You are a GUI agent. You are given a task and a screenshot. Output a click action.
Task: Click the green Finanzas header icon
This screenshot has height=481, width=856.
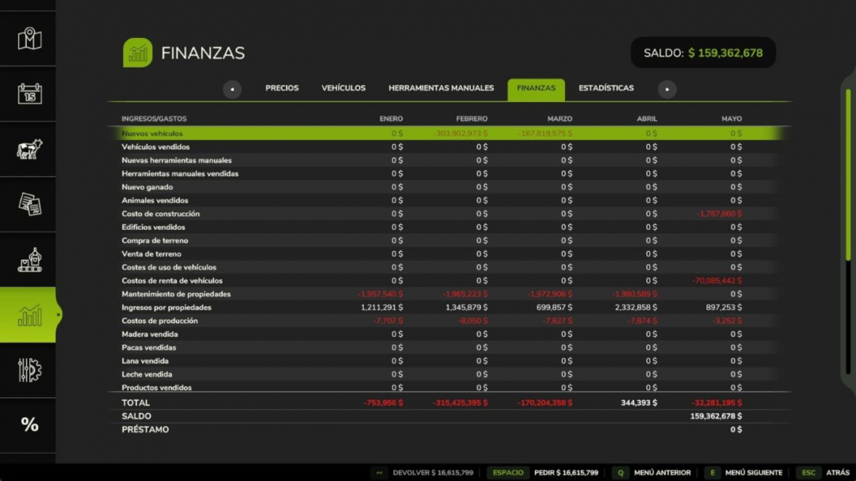coord(138,52)
